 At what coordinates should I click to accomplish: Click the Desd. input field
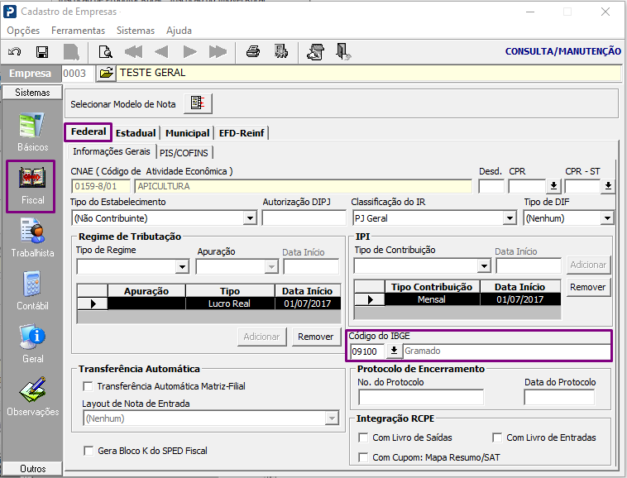point(491,187)
